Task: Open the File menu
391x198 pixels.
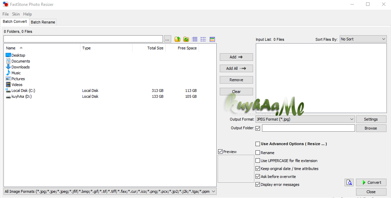Action: click(6, 14)
